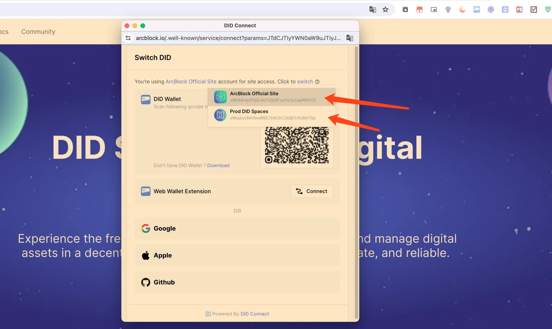The height and width of the screenshot is (329, 552).
Task: Click the switch link to change account
Action: coord(305,82)
